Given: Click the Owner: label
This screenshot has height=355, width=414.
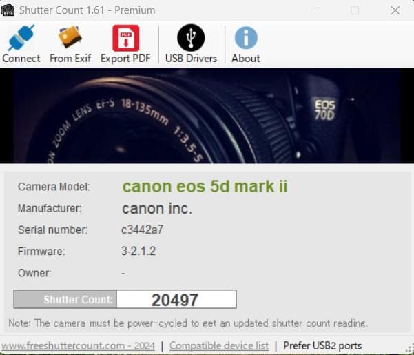Looking at the screenshot, I should (34, 273).
